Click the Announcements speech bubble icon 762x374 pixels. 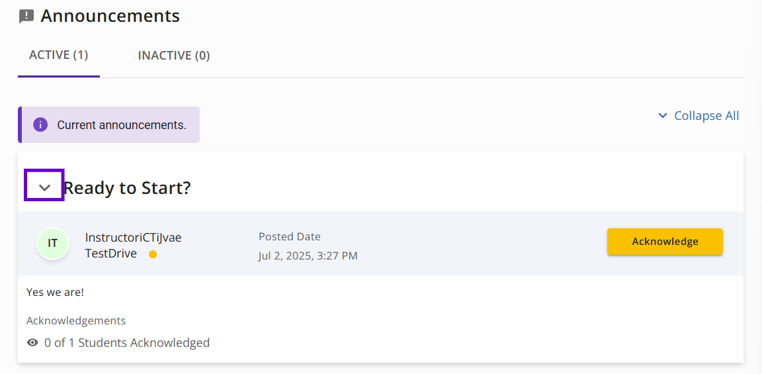click(x=26, y=17)
